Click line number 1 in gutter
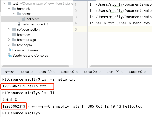Viewport: 152px width, 117px height. click(76, 4)
